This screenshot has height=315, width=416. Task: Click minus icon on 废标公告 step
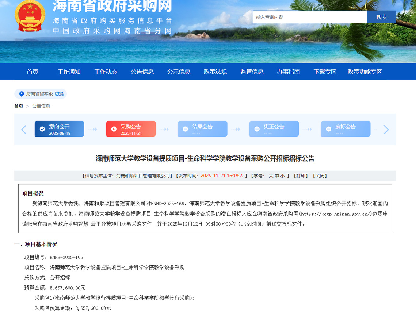click(x=329, y=129)
